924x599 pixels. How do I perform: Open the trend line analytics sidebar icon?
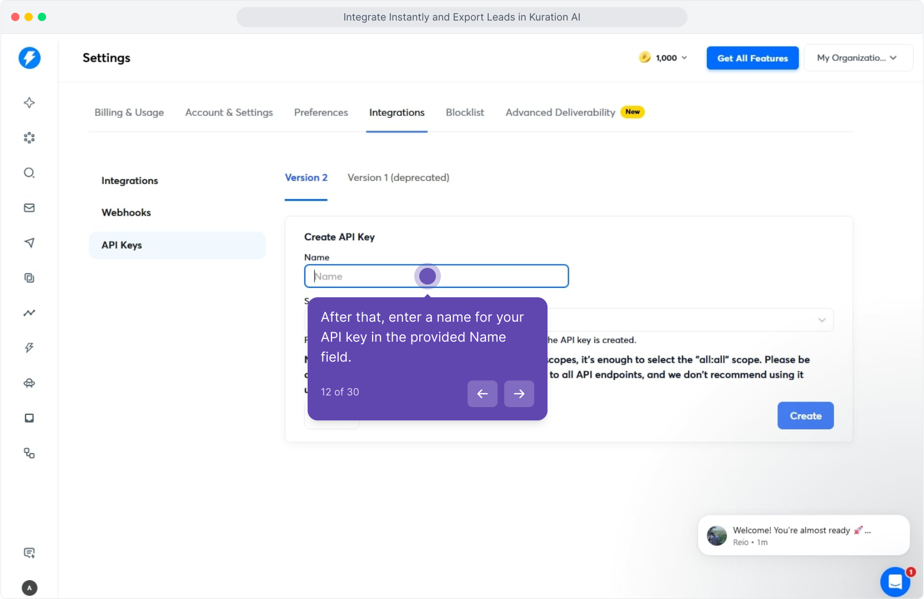(x=29, y=313)
